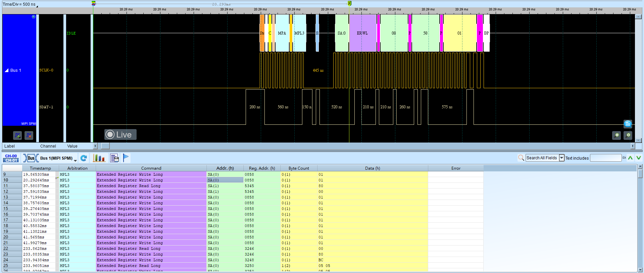Click the zoom out magnifier icon
This screenshot has width=644, height=273.
click(x=616, y=135)
